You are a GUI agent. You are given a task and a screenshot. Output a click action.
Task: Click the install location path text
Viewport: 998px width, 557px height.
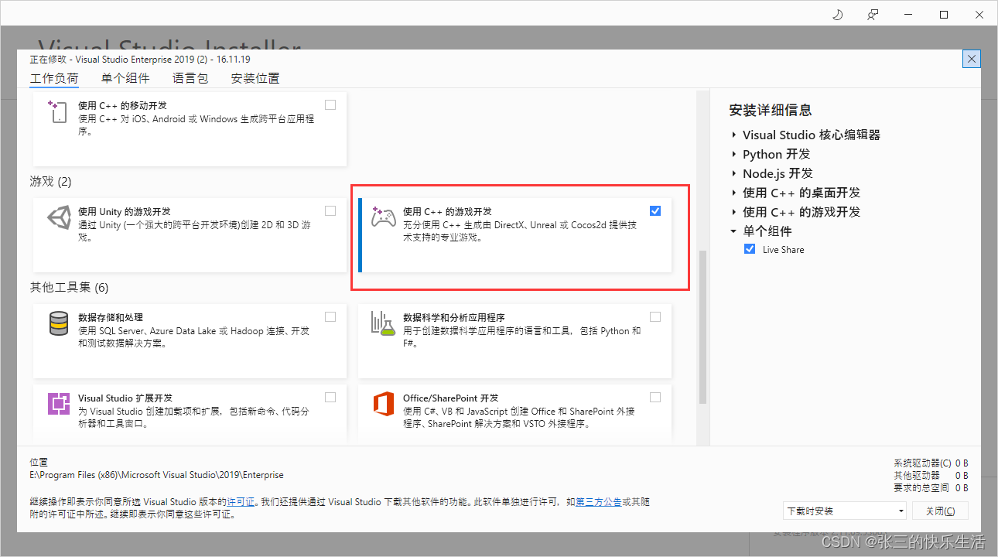point(156,475)
